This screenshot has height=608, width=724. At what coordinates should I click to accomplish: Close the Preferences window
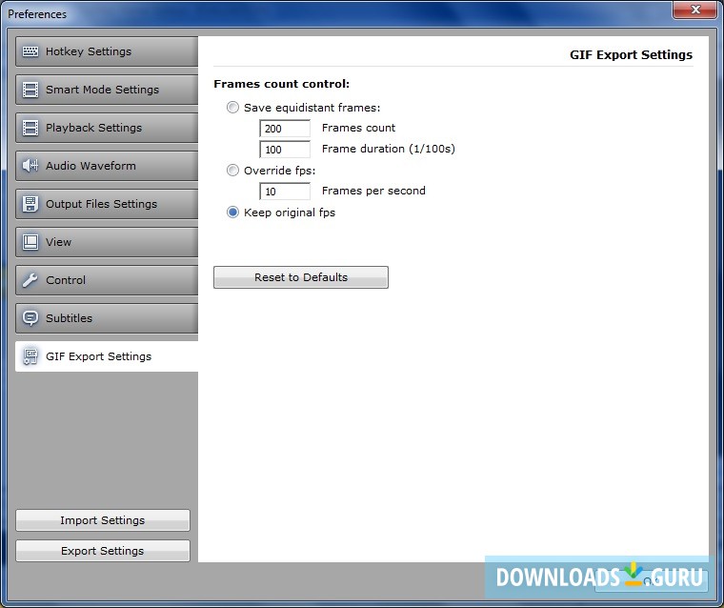click(694, 10)
